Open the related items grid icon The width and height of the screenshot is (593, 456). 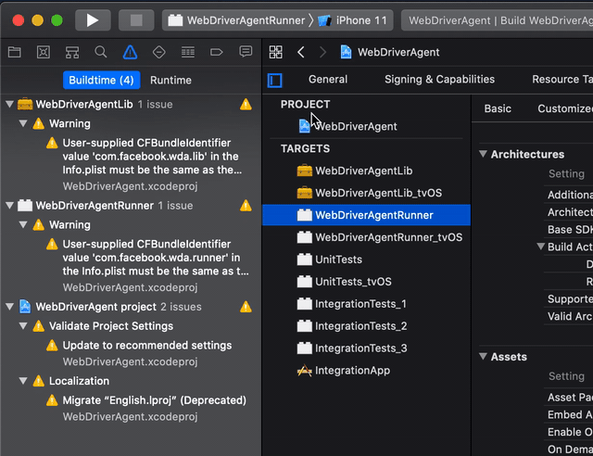pos(276,52)
